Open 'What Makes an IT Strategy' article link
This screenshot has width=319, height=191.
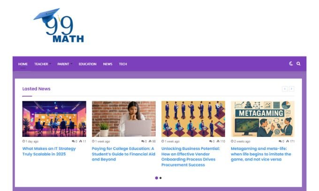(49, 151)
